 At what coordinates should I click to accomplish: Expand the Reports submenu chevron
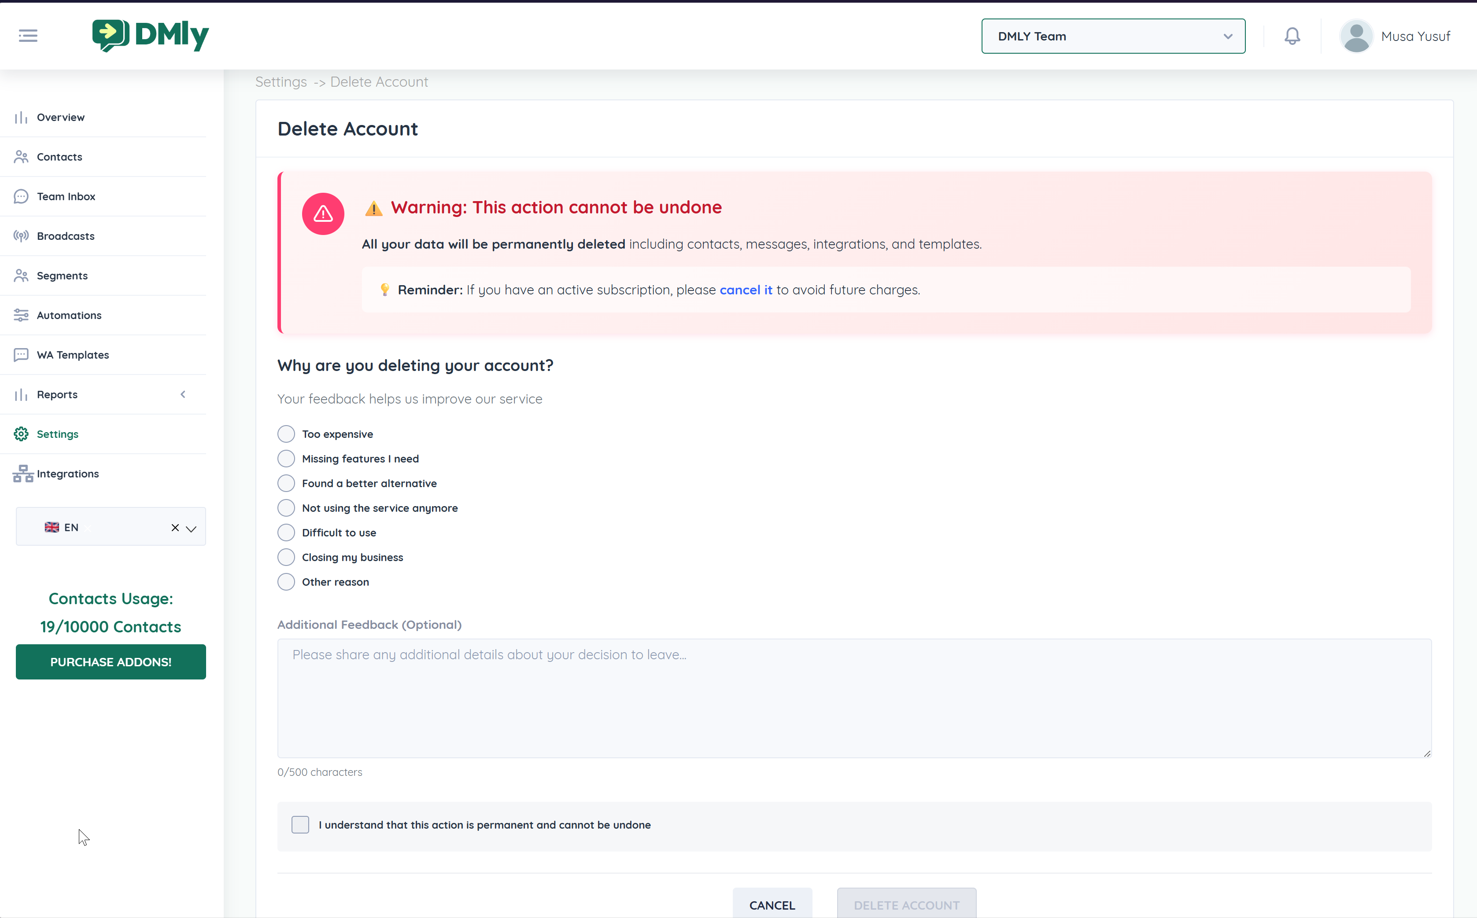point(183,394)
